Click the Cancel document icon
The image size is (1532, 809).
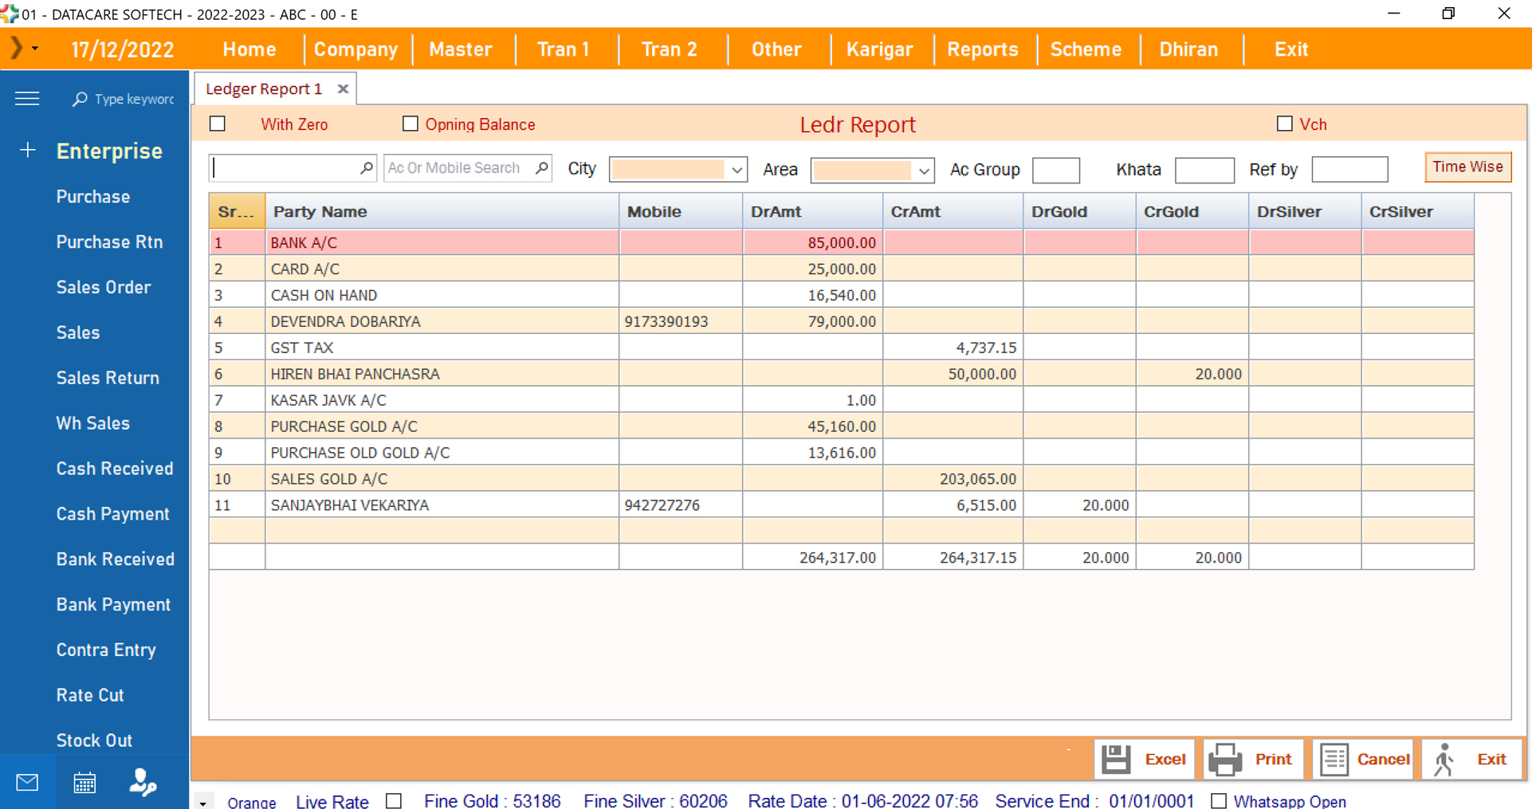[1334, 760]
